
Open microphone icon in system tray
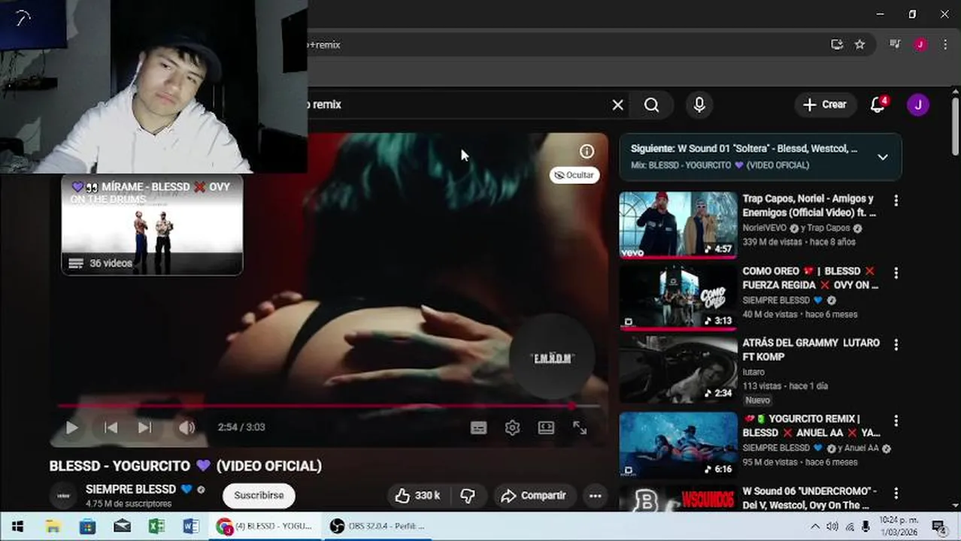pyautogui.click(x=866, y=527)
